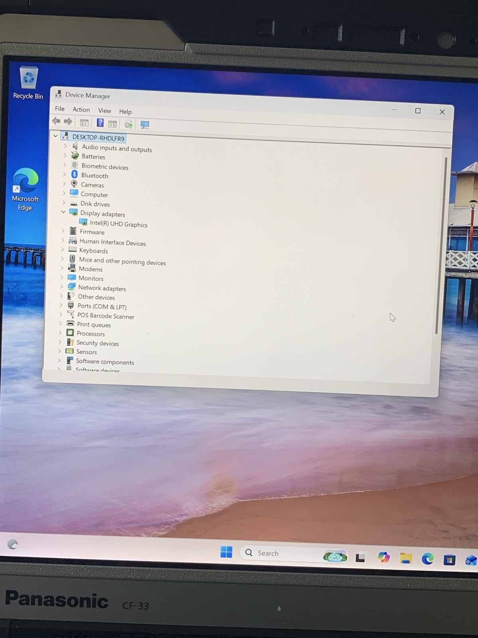478x638 pixels.
Task: Open File Explorer from the taskbar
Action: 406,558
